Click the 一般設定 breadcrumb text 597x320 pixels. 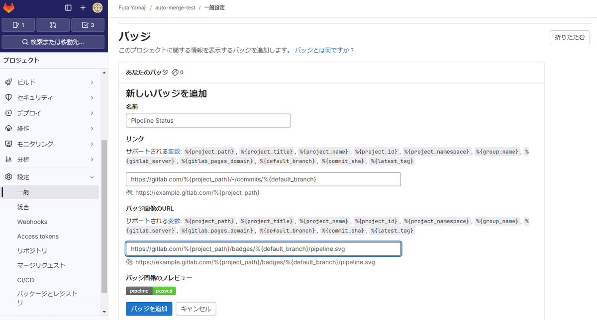tap(214, 8)
